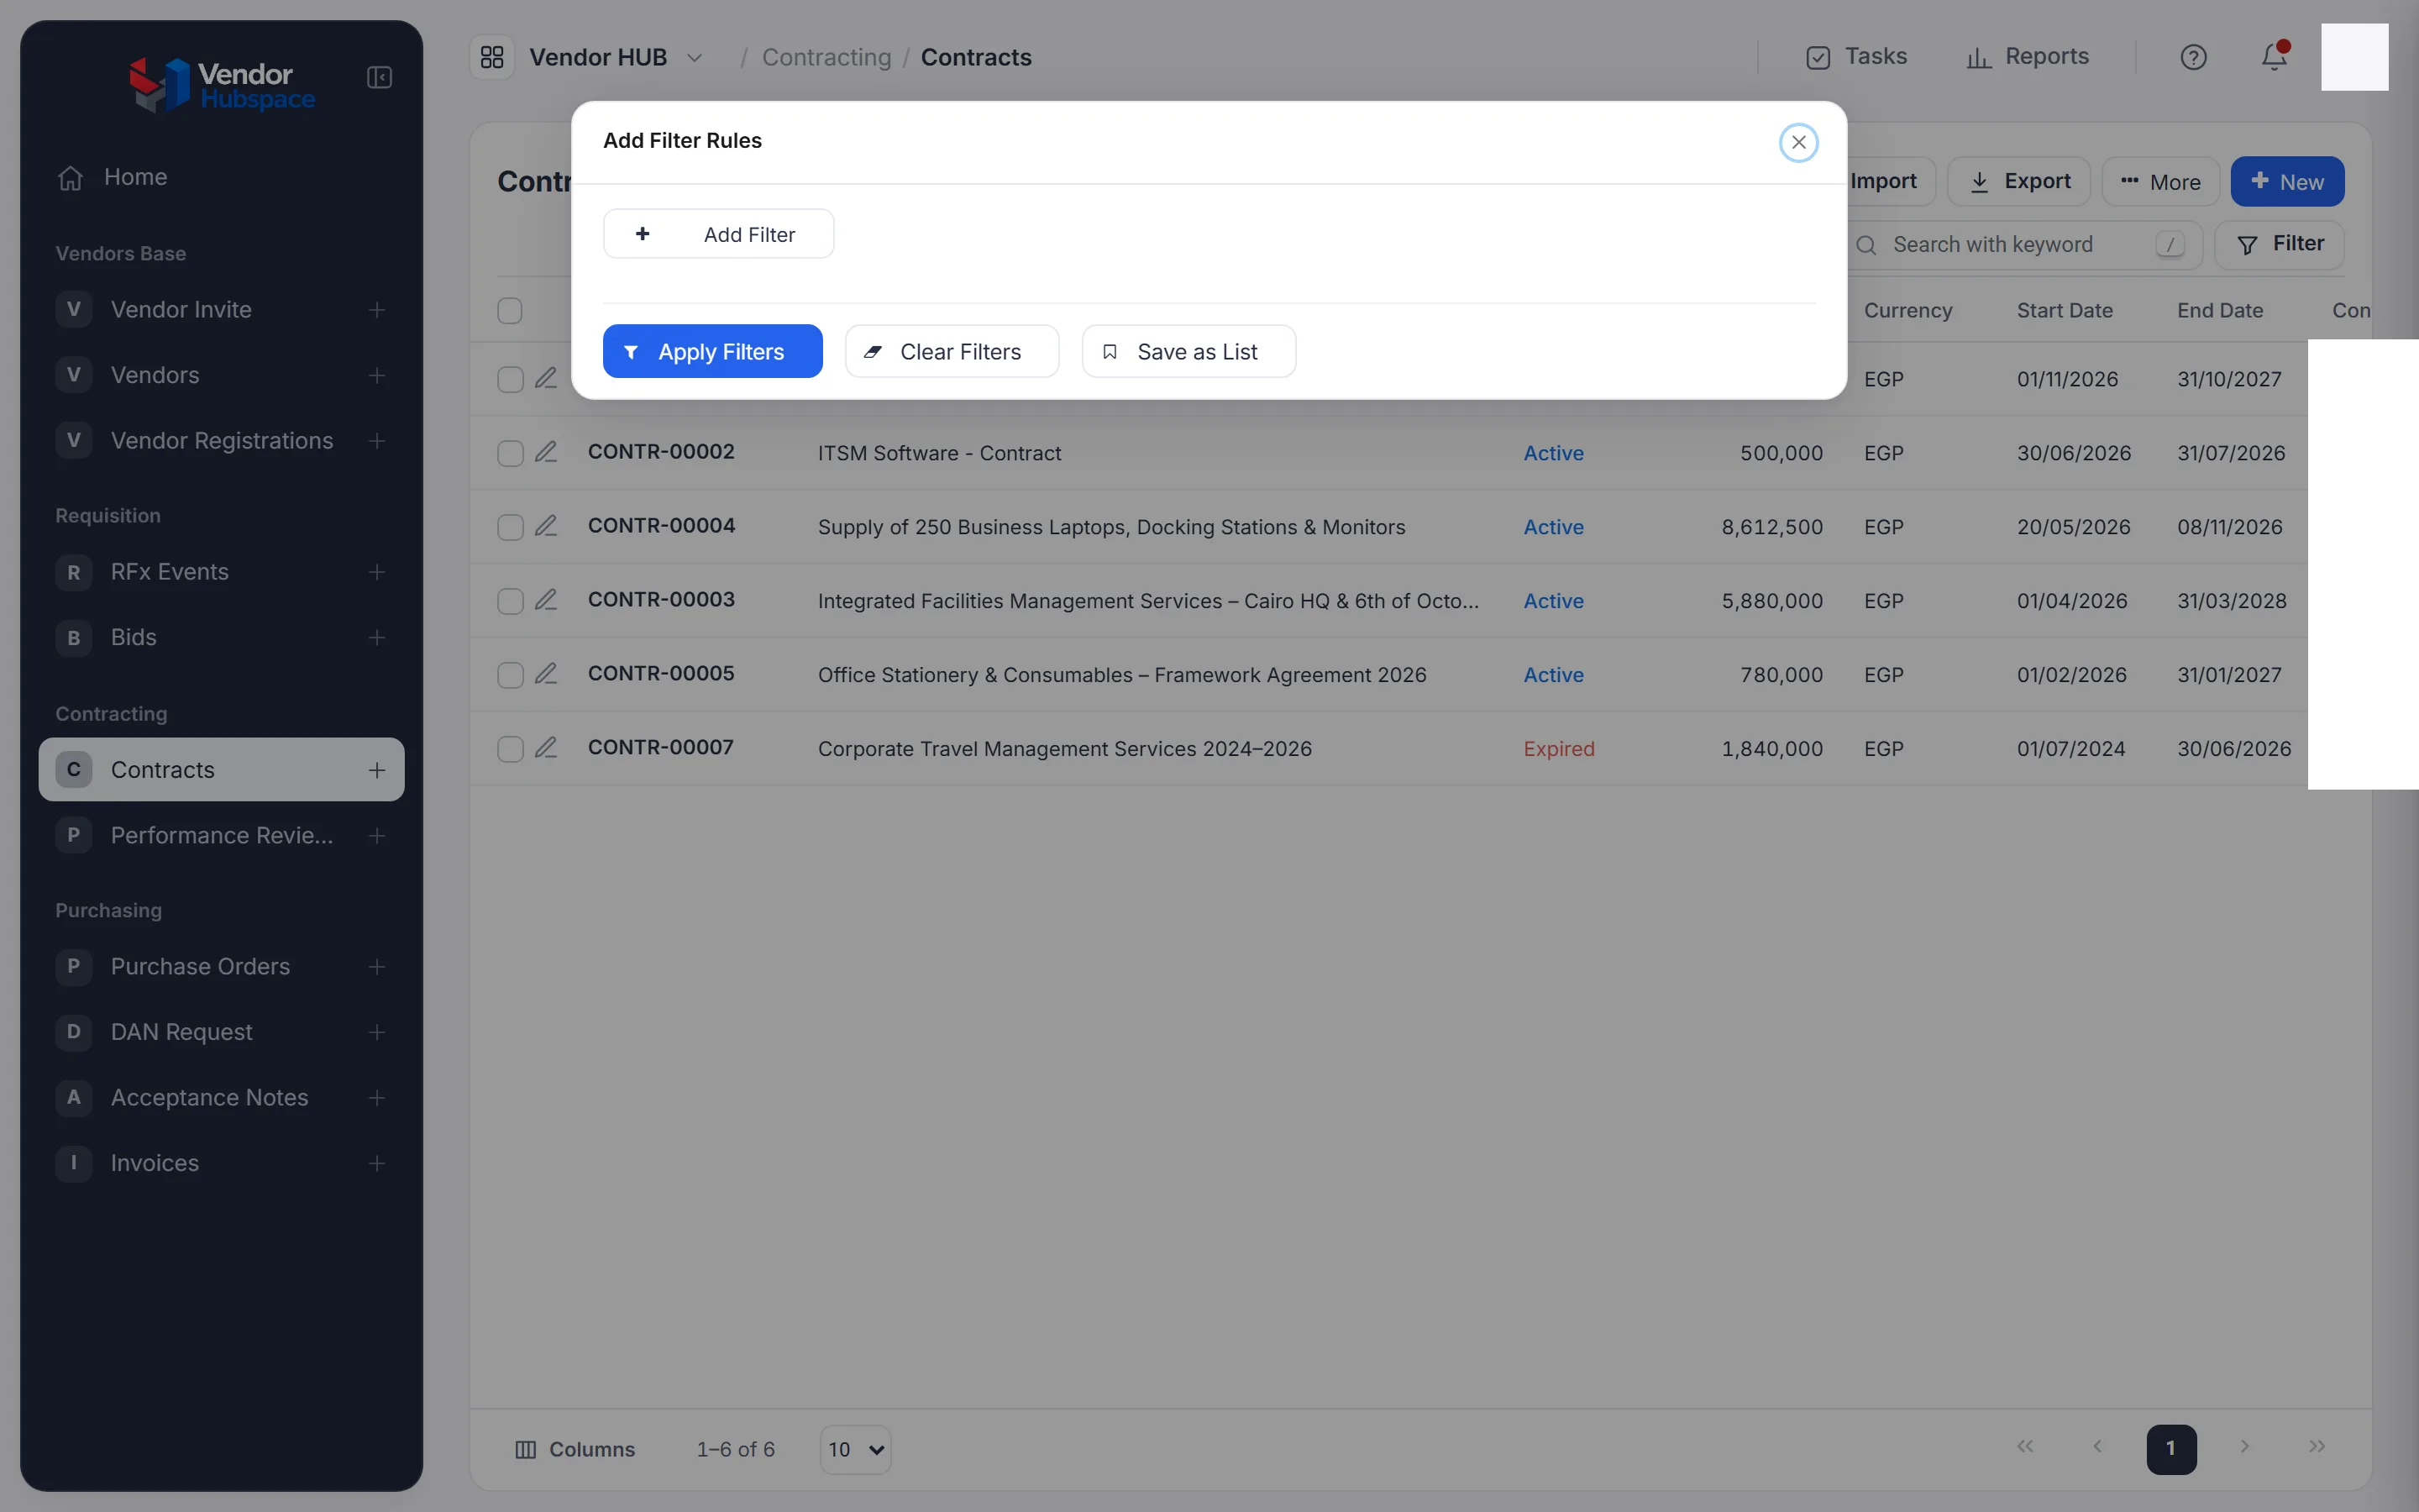Viewport: 2419px width, 1512px height.
Task: Click the plus icon next to Invoices
Action: tap(377, 1163)
